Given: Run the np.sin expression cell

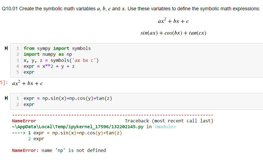Looking at the screenshot, I should tap(6, 98).
